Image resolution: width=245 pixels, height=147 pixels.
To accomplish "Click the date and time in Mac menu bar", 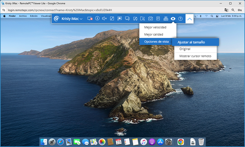I will (x=232, y=16).
